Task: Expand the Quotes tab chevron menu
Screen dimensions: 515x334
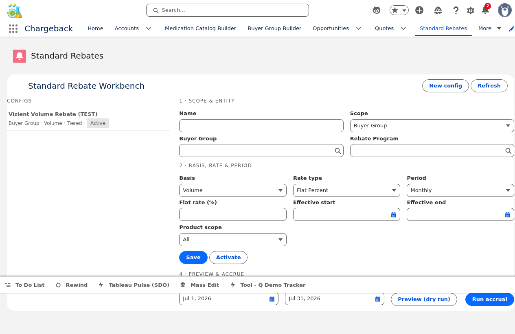Action: [403, 28]
